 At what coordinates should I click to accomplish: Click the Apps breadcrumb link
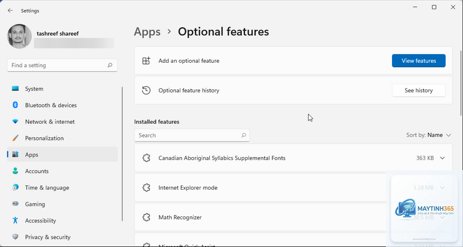pyautogui.click(x=148, y=32)
